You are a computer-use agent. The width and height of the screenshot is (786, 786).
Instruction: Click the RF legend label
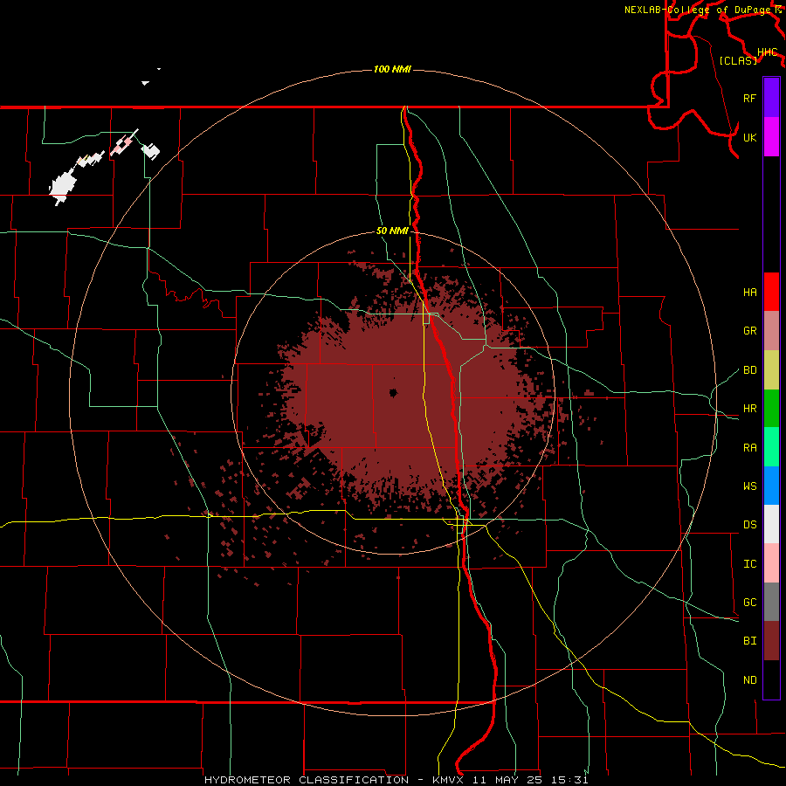(x=749, y=98)
